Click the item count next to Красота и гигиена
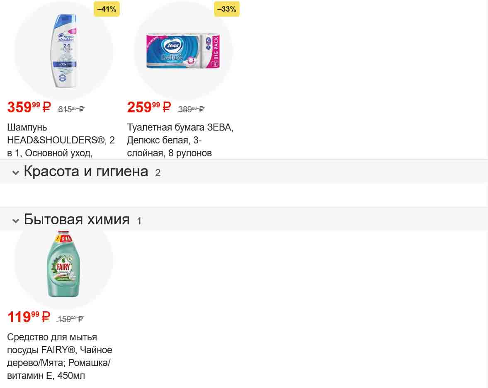This screenshot has width=488, height=388. [158, 173]
